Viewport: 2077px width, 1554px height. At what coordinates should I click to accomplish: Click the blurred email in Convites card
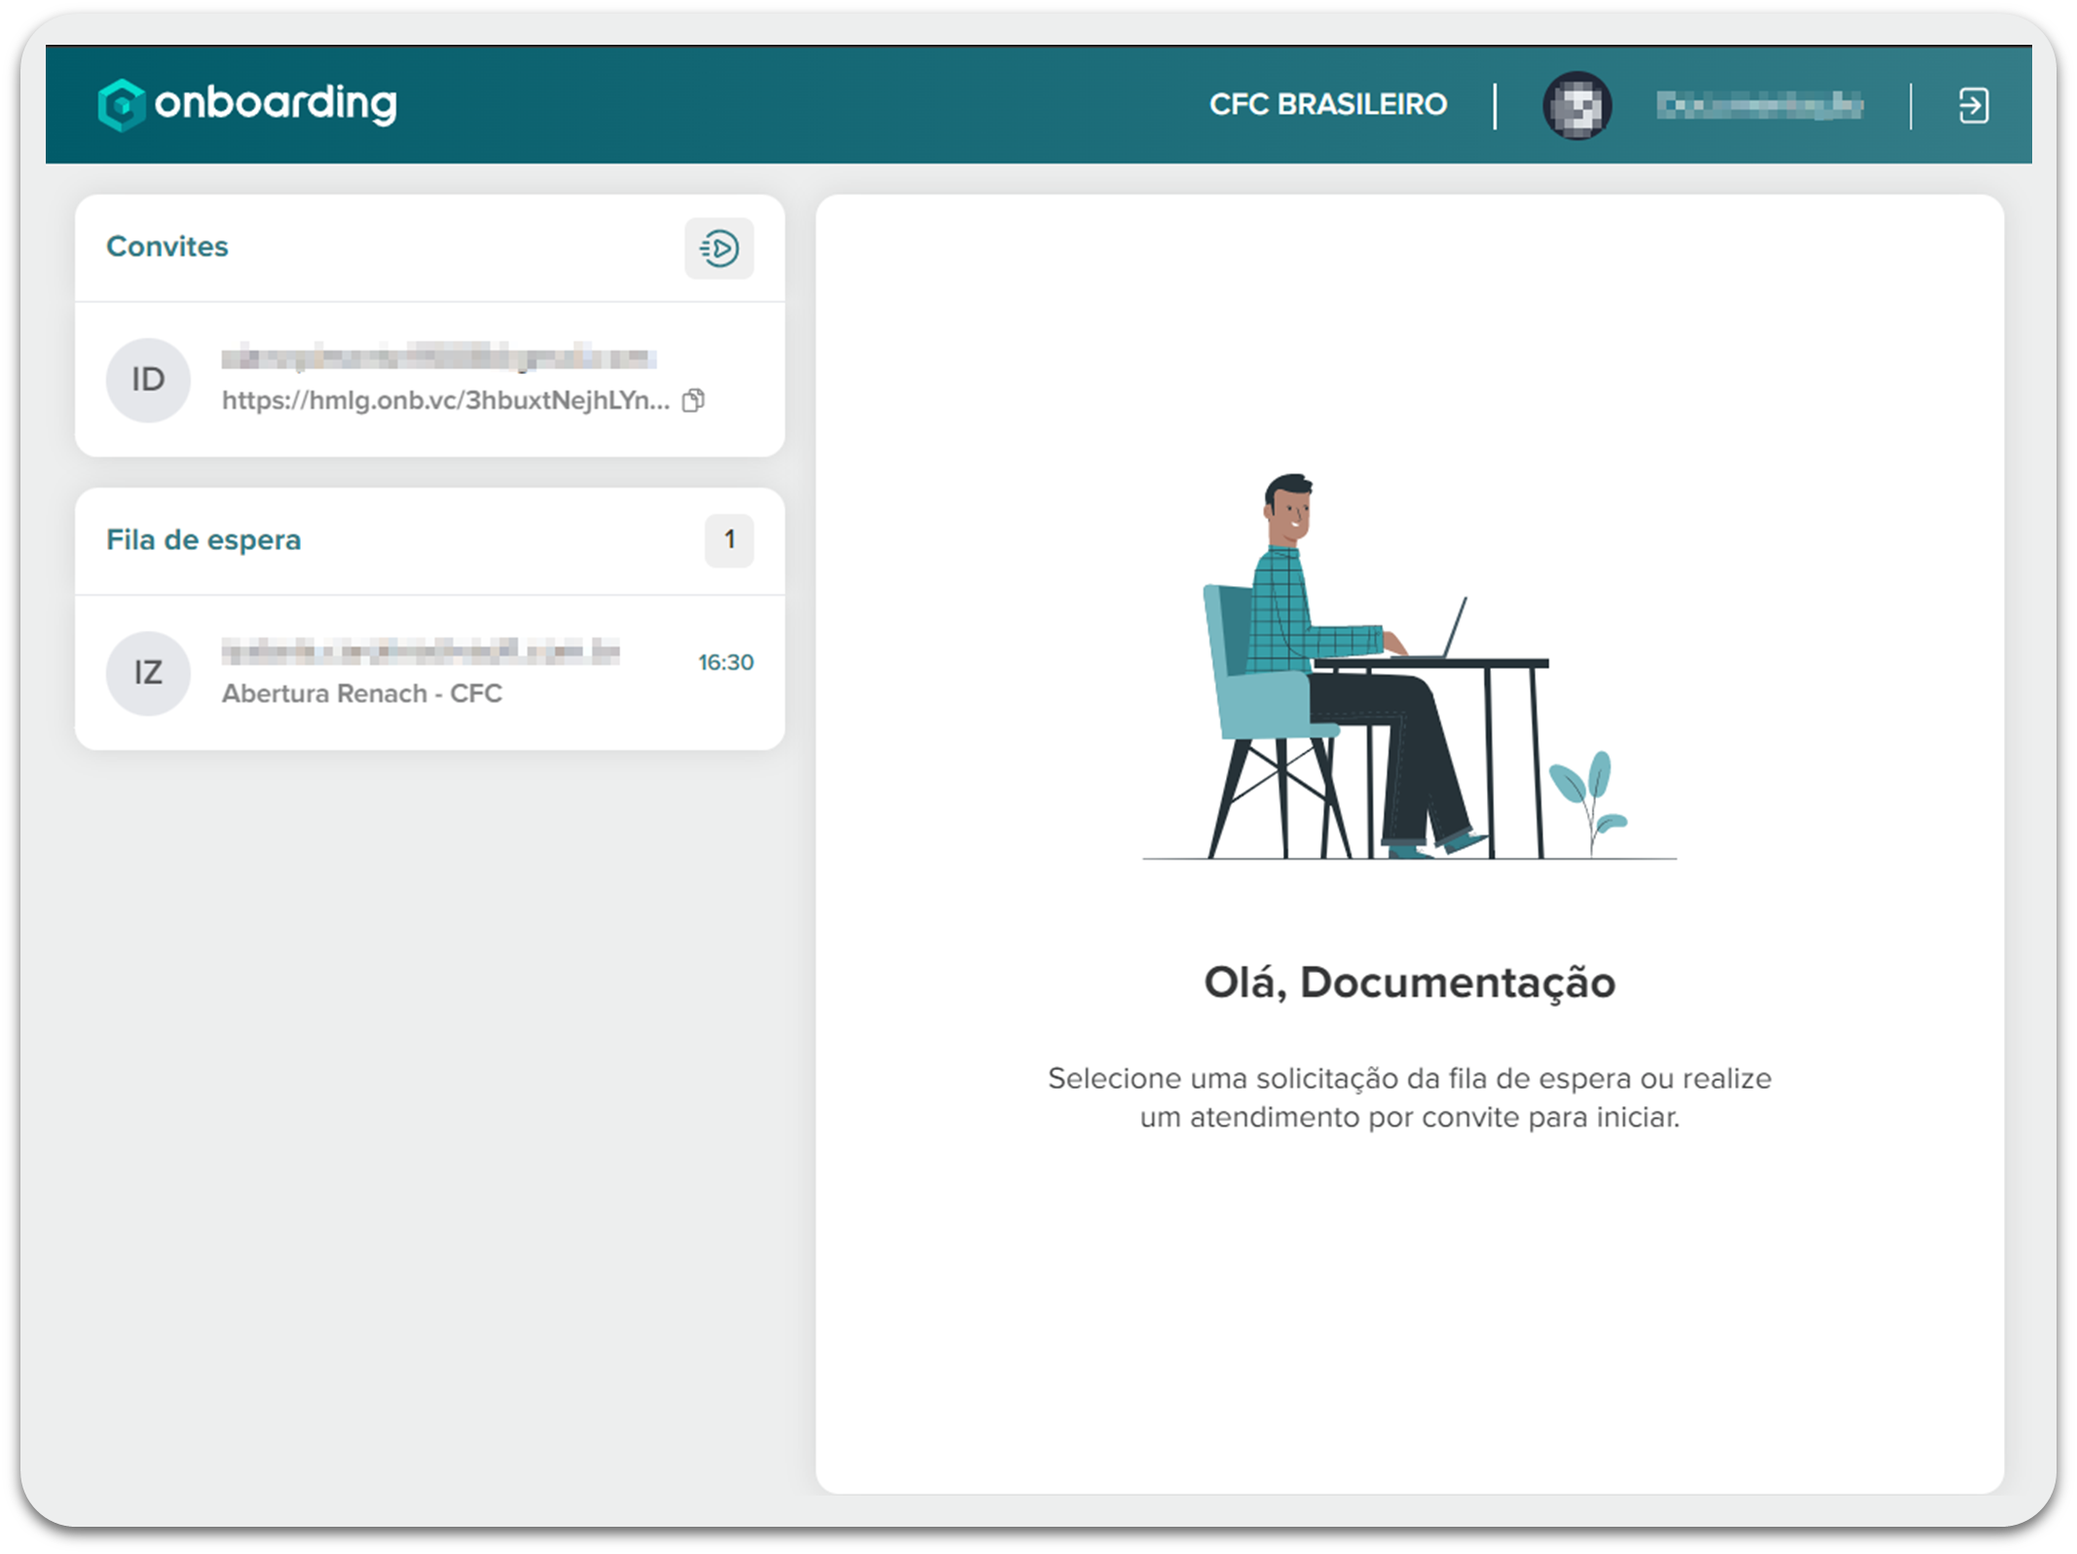pyautogui.click(x=438, y=358)
